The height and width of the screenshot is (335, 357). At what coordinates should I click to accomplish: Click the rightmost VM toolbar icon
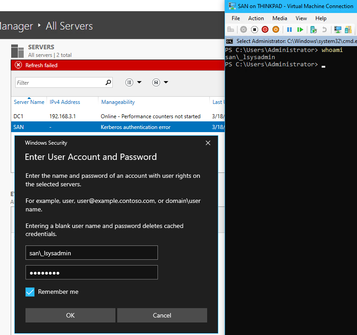coord(348,30)
